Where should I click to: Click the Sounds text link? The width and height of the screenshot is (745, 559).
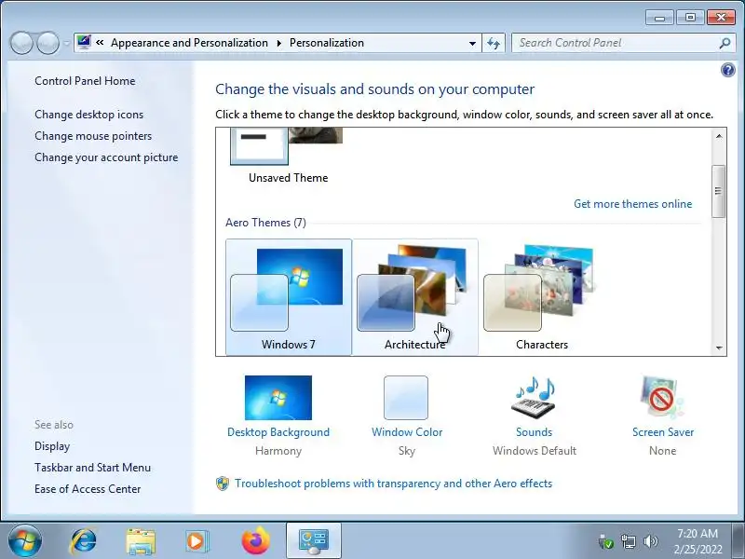pyautogui.click(x=534, y=432)
